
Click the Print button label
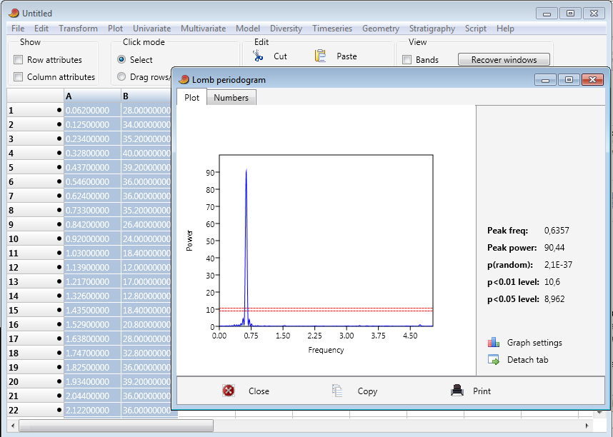[482, 391]
